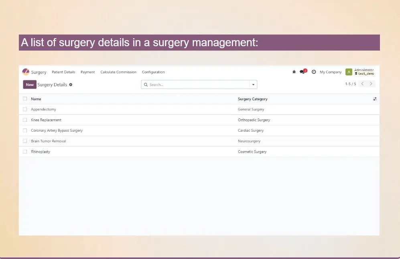
Task: Open the clock activities icon
Action: point(314,72)
